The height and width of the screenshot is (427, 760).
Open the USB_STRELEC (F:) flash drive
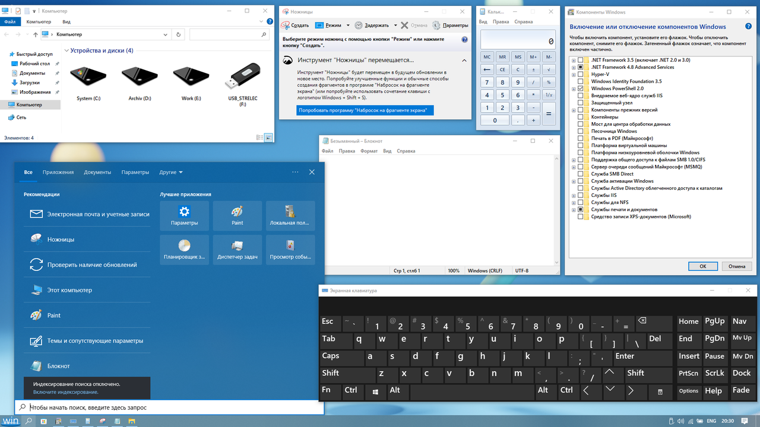click(242, 86)
